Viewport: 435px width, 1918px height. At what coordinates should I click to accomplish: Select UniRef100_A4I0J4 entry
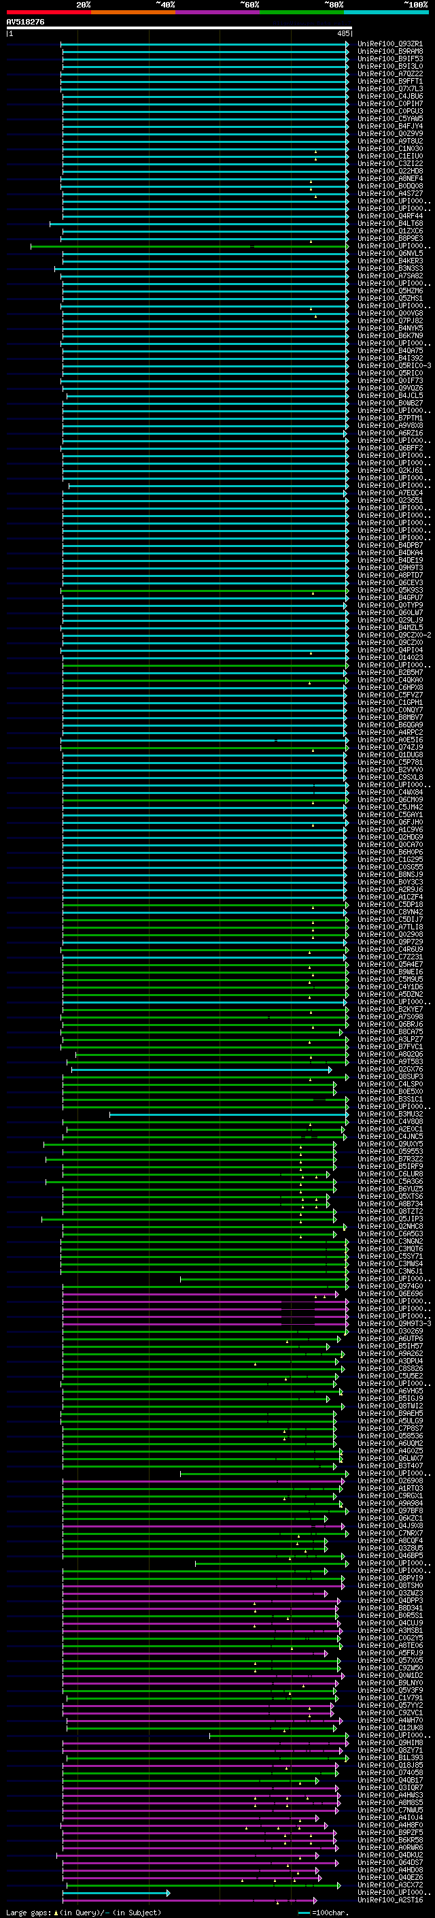point(389,1817)
